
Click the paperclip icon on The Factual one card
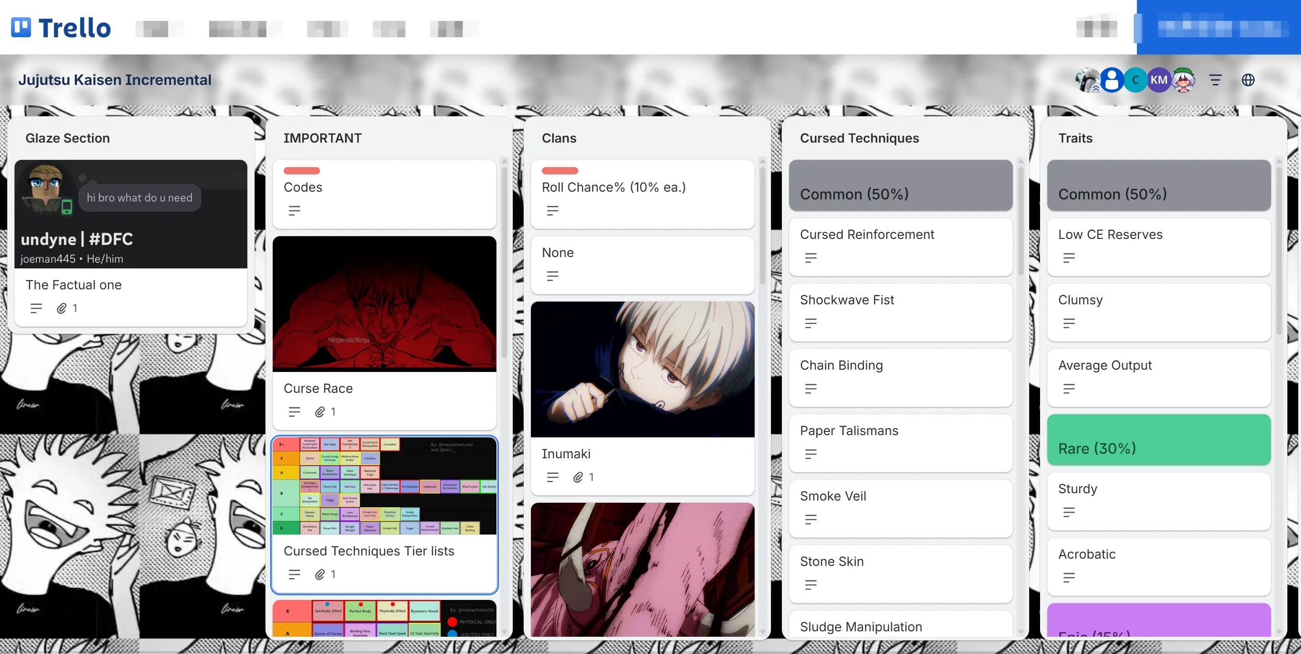coord(62,308)
